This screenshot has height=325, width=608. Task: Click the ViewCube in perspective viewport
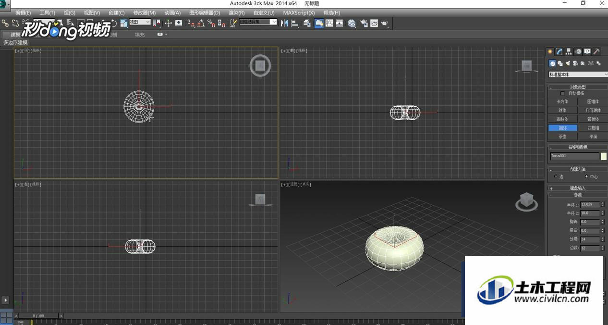(x=527, y=201)
